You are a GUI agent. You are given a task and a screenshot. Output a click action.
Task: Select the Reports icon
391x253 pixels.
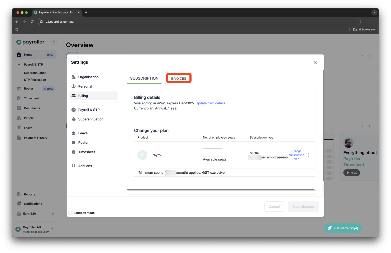click(x=19, y=194)
